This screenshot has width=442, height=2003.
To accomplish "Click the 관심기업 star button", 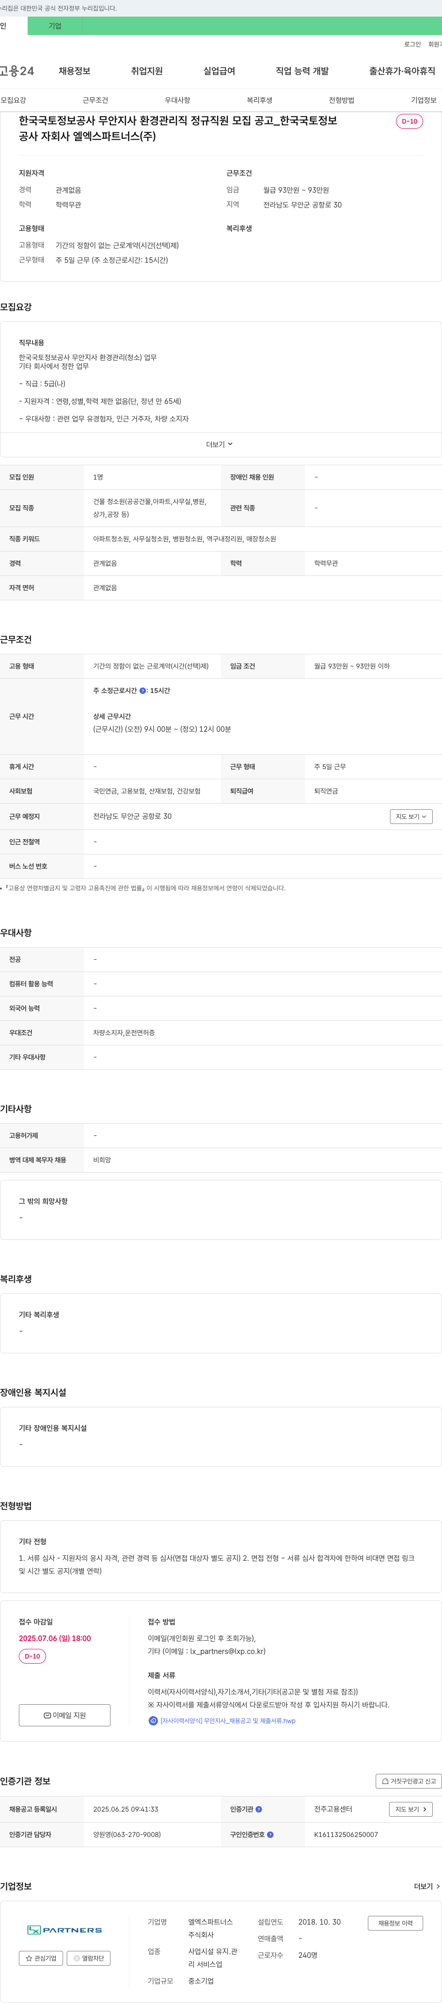I will tap(41, 1958).
